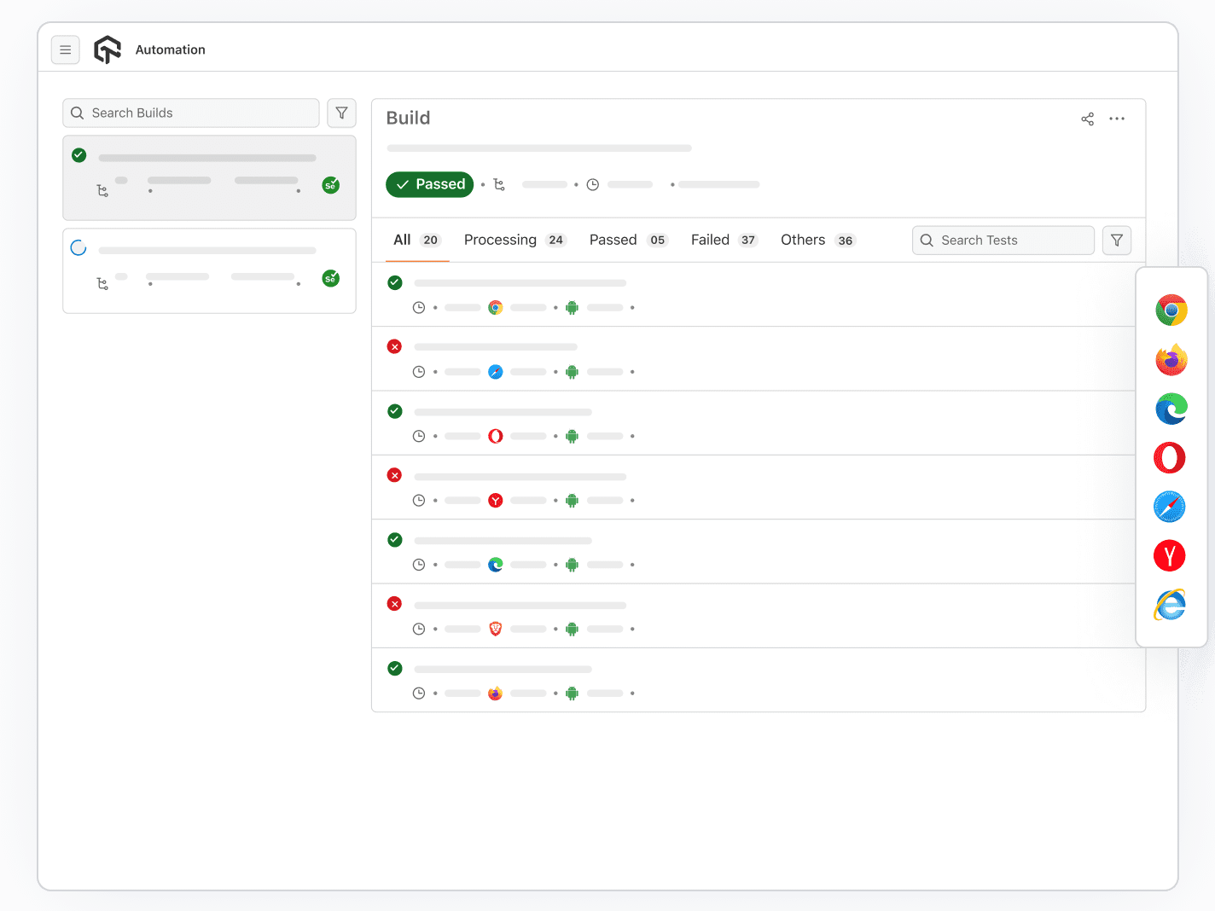Click the Passed status badge under Build

[429, 184]
